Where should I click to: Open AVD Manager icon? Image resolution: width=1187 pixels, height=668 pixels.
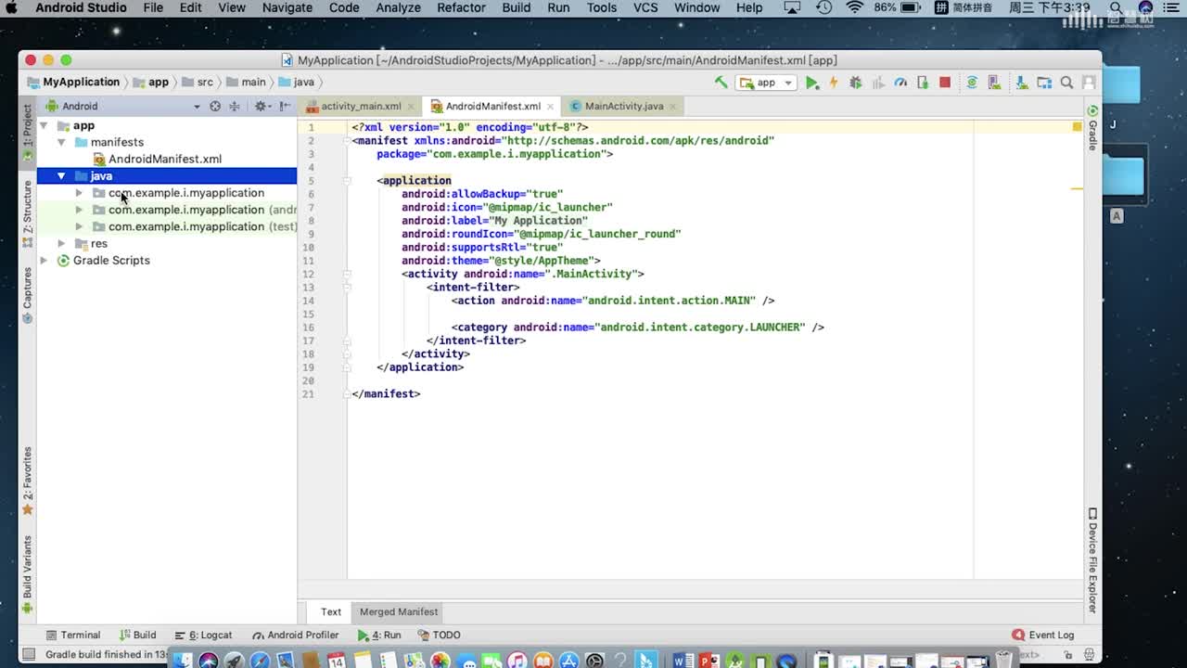(995, 83)
